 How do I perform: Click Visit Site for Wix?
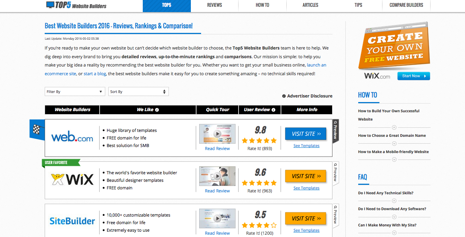[x=306, y=176]
